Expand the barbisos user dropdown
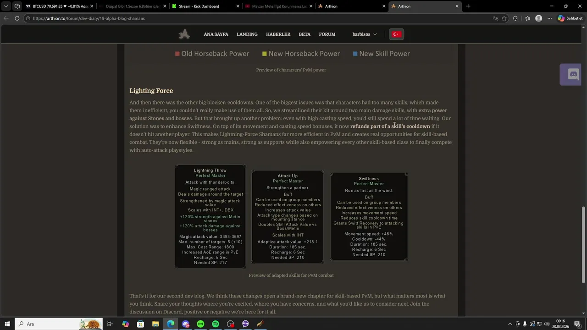Screen dimensions: 587x330 click(x=365, y=34)
